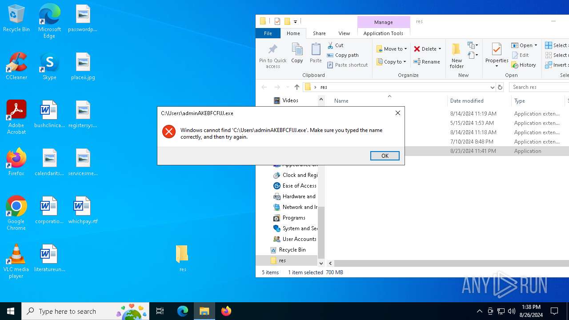Click the Rename button

pyautogui.click(x=427, y=62)
